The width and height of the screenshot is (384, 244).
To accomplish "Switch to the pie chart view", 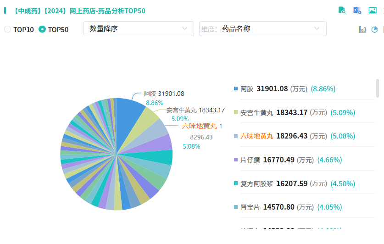I will tap(374, 29).
